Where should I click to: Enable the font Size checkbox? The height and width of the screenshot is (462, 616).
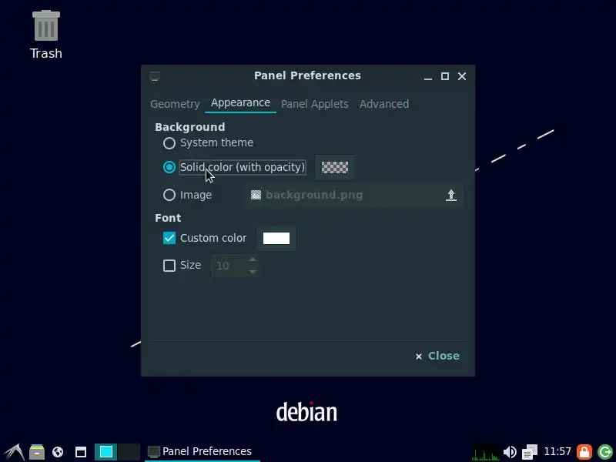[169, 266]
